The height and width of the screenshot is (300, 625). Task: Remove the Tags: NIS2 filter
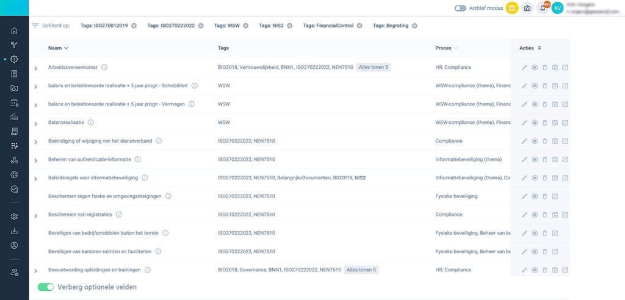tap(289, 26)
